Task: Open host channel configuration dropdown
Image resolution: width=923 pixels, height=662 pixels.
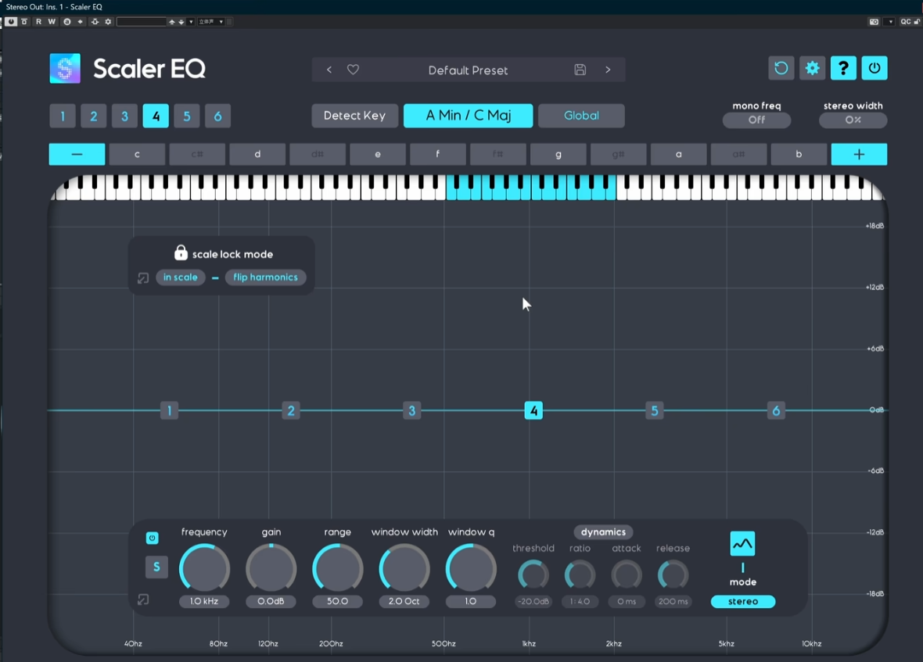Action: coord(211,22)
